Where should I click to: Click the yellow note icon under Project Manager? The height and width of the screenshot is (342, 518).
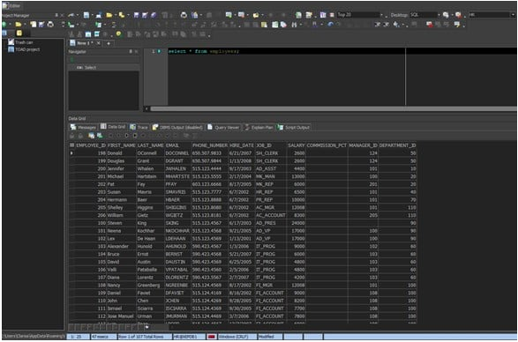[19, 33]
